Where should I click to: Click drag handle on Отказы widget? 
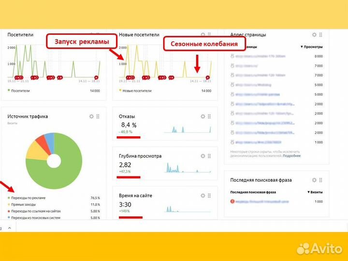[x=210, y=116]
